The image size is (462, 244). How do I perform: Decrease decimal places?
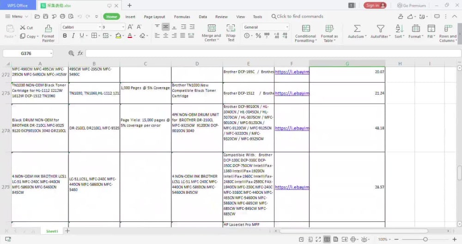click(285, 36)
